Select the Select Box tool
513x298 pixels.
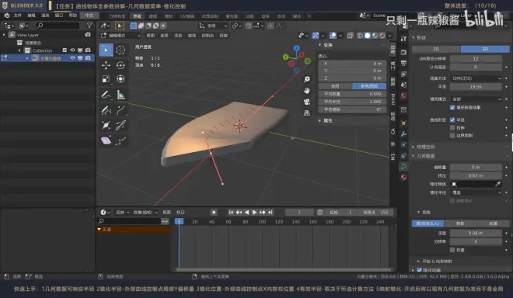point(106,50)
